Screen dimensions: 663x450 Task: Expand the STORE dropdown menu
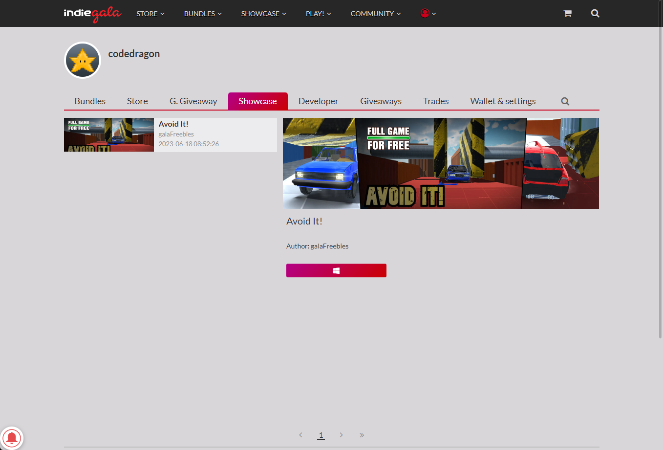point(150,14)
